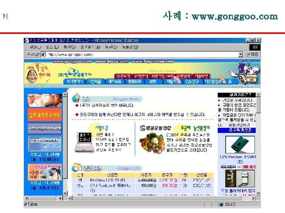Image resolution: width=285 pixels, height=213 pixels.
Task: Click the internet zone globe status icon
Action: click(221, 204)
